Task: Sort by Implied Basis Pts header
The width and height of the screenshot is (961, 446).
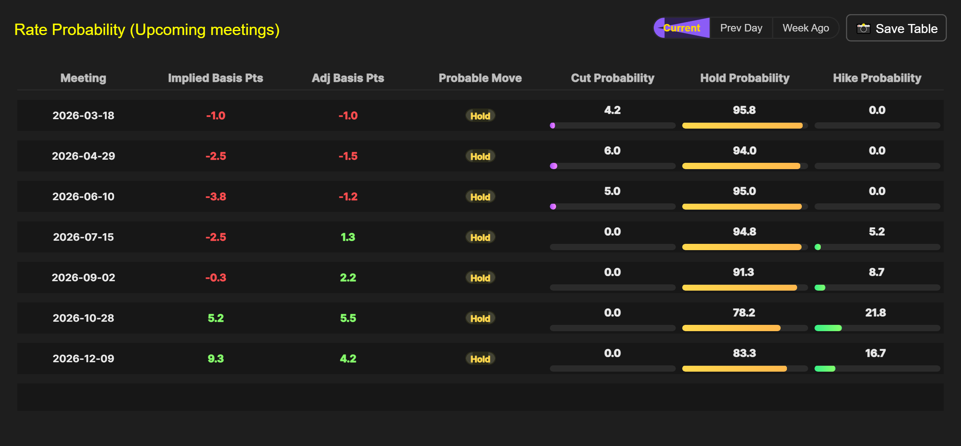Action: (x=215, y=78)
